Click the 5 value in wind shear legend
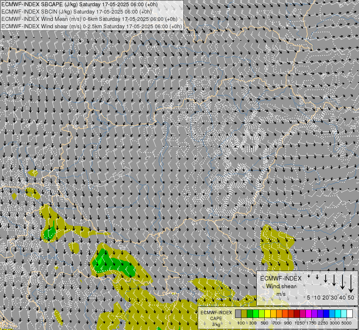The image size is (359, 330). coord(309,297)
